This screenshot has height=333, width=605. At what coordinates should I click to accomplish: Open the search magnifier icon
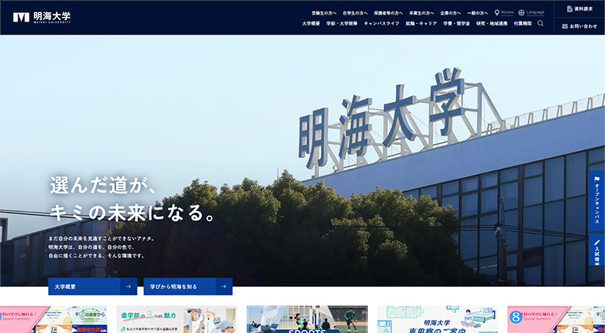pyautogui.click(x=541, y=23)
